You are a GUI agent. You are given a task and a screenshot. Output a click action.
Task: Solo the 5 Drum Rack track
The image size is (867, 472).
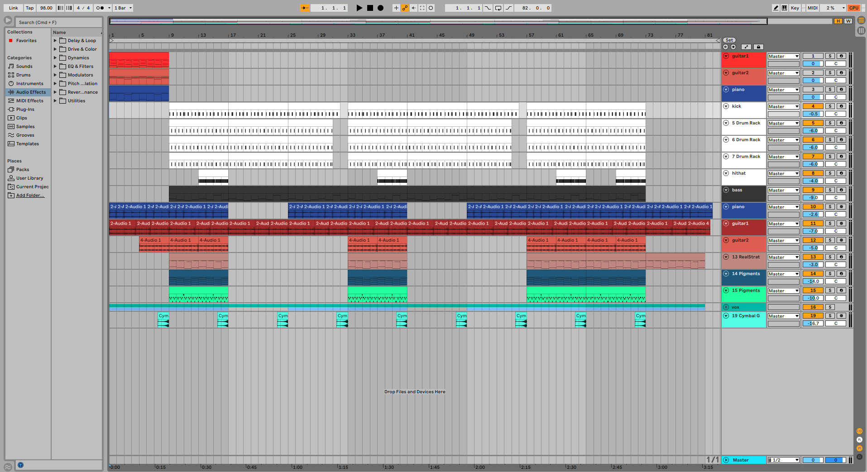(x=830, y=123)
